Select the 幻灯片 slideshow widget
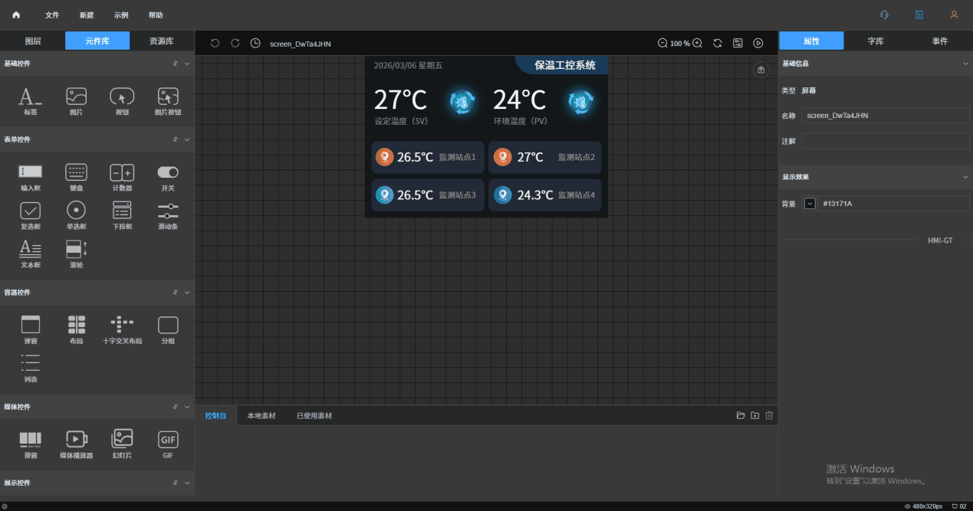The height and width of the screenshot is (511, 973). click(x=122, y=444)
